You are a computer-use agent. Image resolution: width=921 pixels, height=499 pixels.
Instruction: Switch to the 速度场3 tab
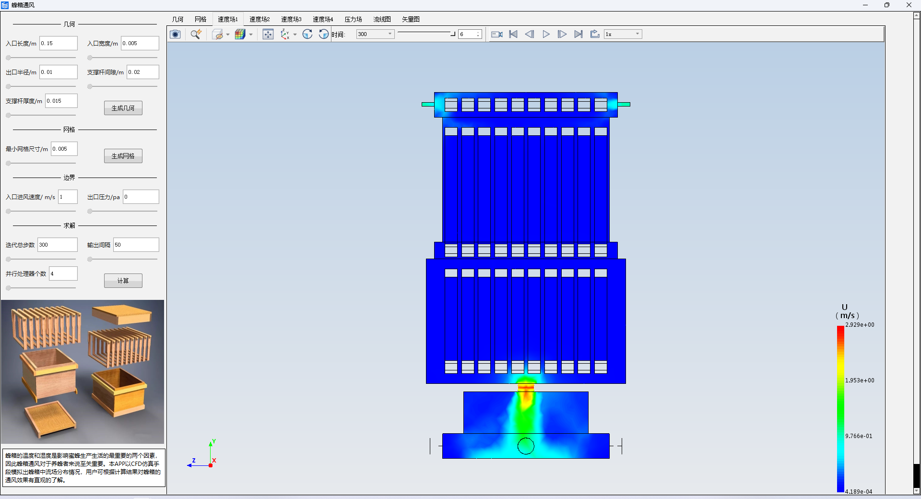click(291, 19)
